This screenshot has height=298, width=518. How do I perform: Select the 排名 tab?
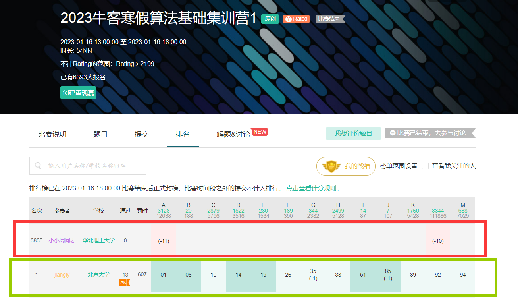pyautogui.click(x=183, y=134)
